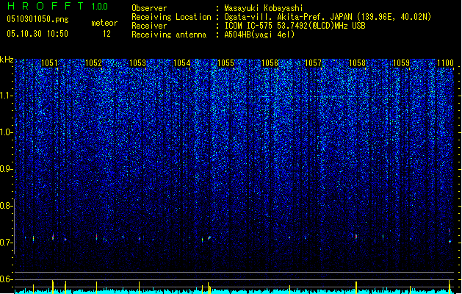462x294 pixels.
Task: Click the Receiver label
Action: (149, 26)
